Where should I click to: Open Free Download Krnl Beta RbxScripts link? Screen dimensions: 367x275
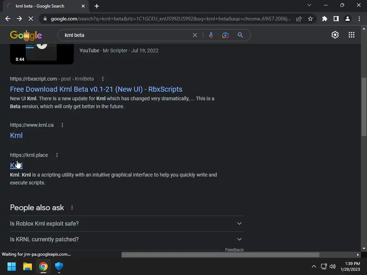tap(96, 89)
